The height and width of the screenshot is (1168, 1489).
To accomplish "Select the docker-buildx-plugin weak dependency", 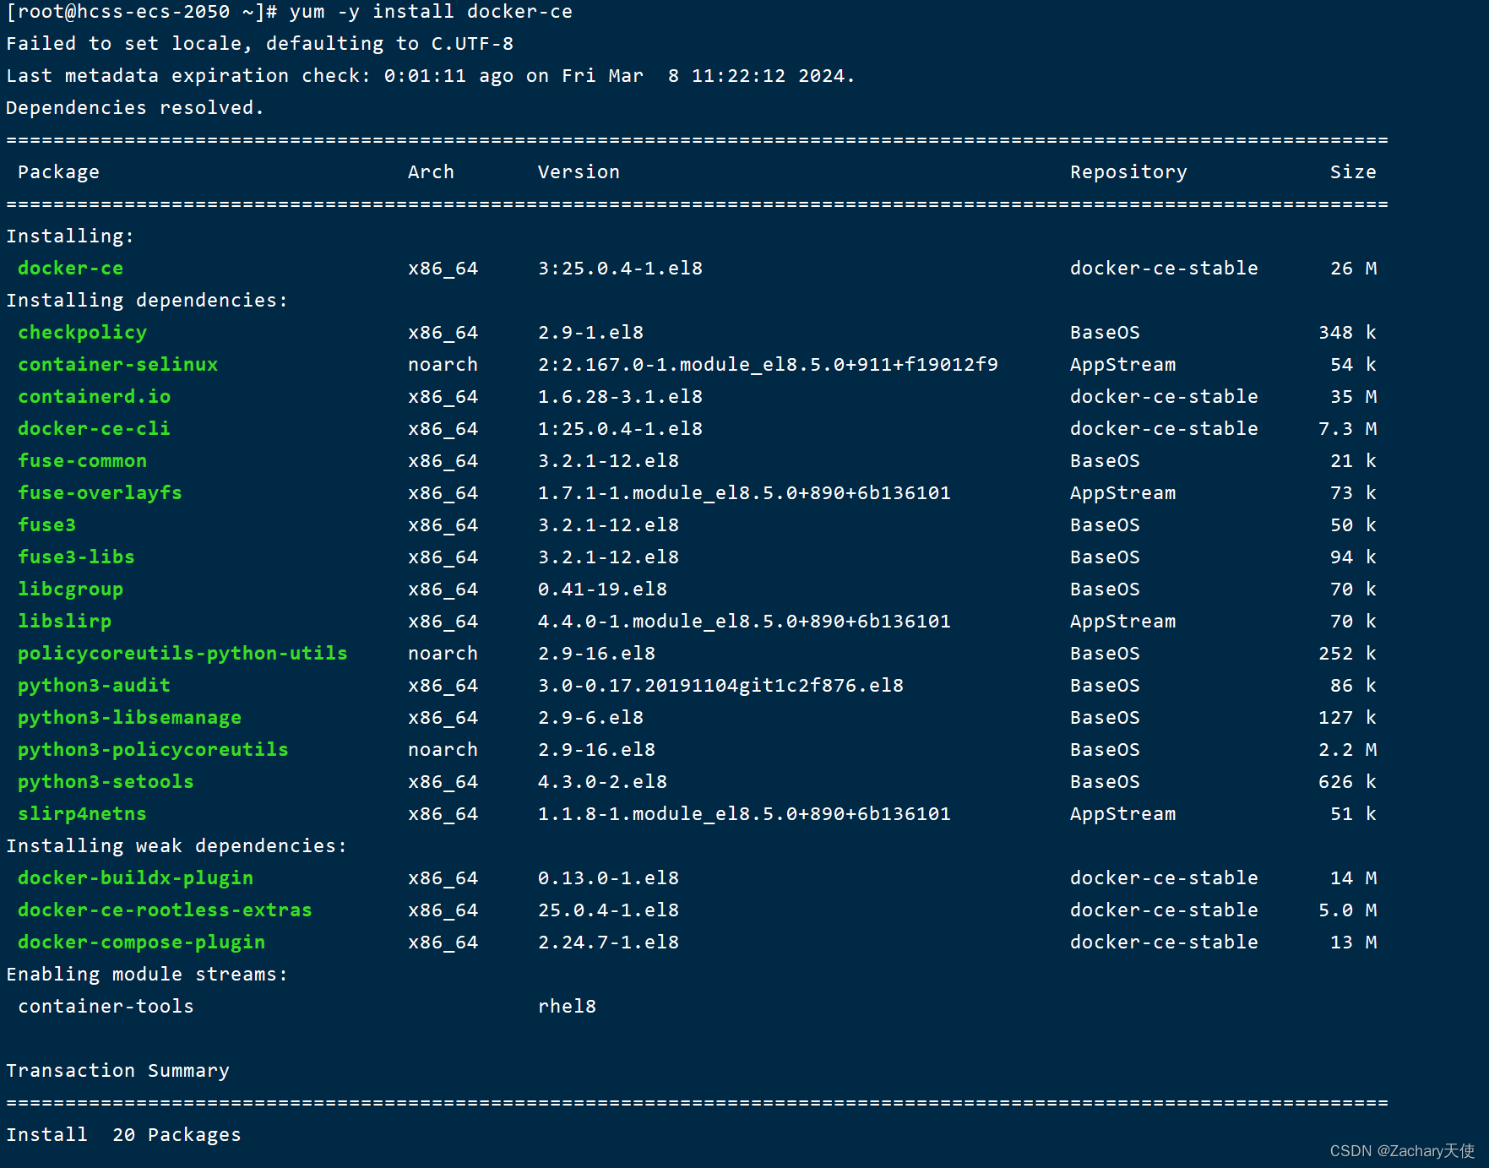I will click(134, 877).
